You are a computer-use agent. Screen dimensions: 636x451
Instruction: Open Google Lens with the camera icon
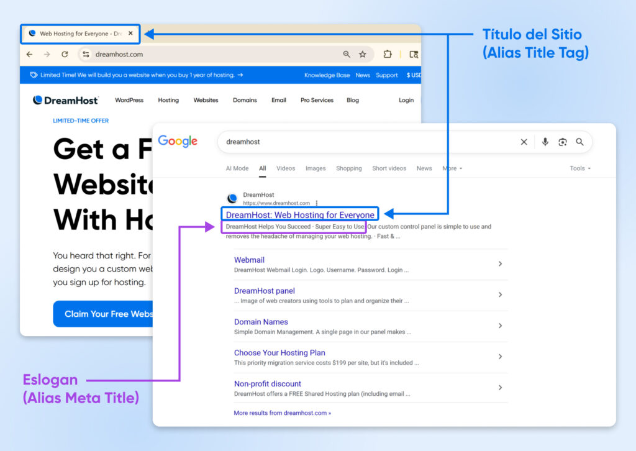tap(563, 142)
